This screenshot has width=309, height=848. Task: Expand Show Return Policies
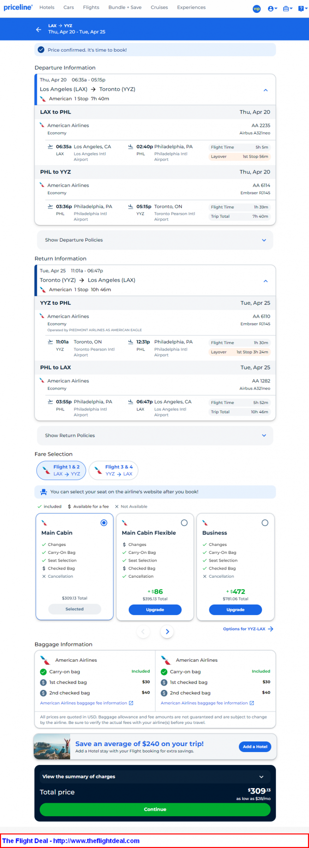155,435
